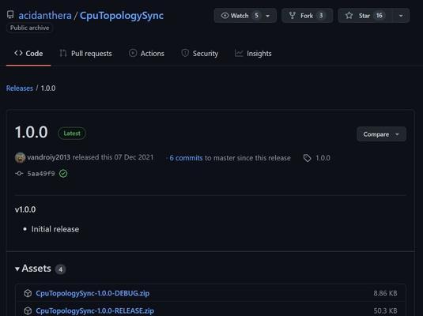423x316 pixels.
Task: Click the Fork button
Action: click(308, 16)
